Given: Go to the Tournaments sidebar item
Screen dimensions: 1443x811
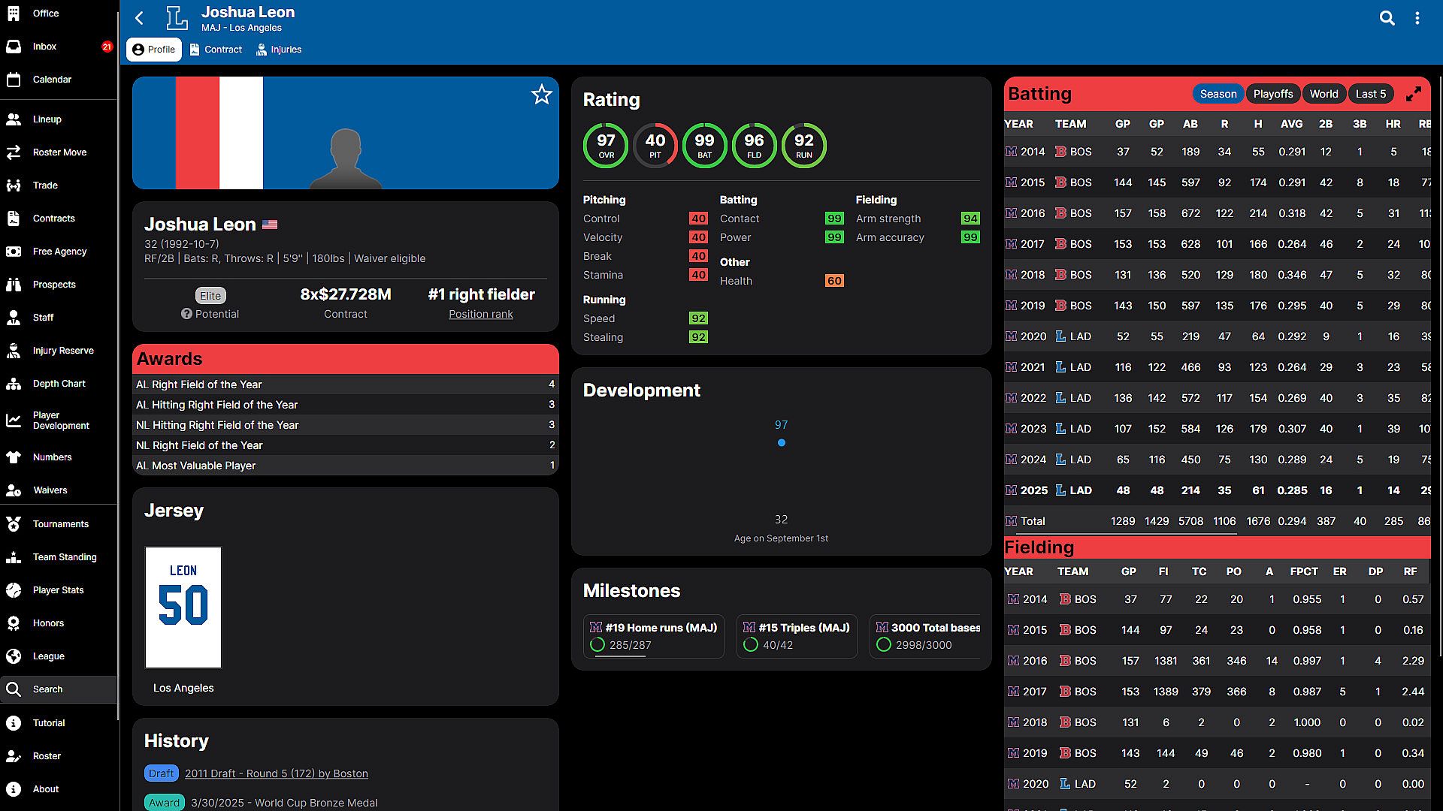Looking at the screenshot, I should pos(60,524).
